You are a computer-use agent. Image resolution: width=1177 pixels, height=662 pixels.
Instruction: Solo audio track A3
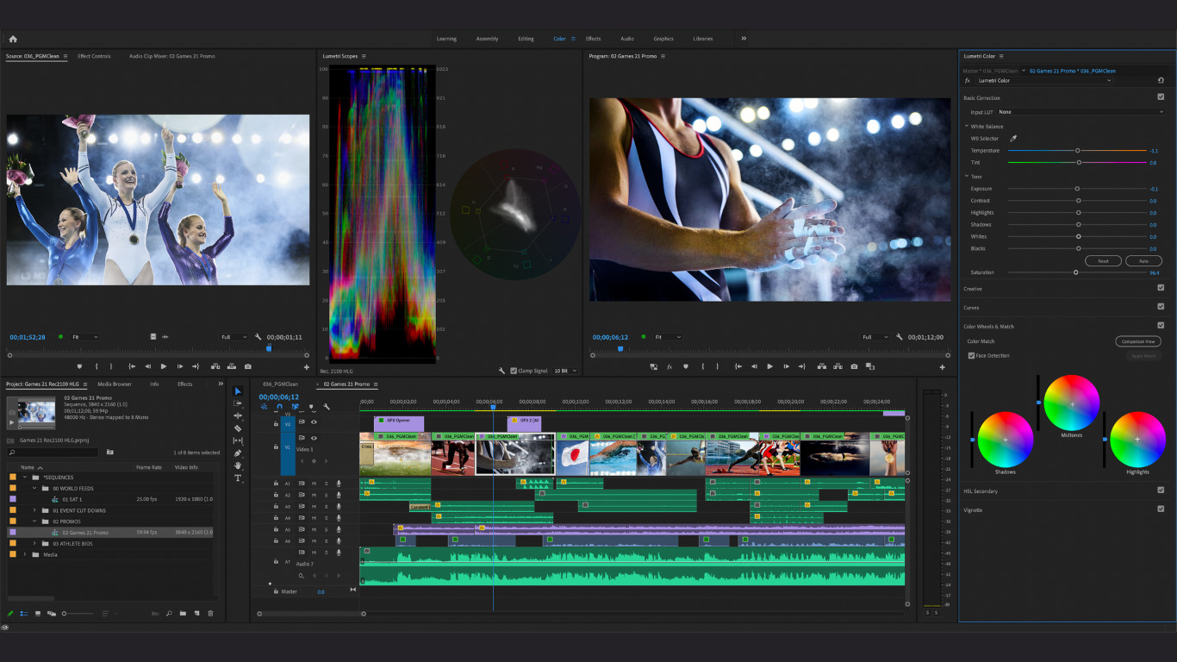(x=326, y=507)
